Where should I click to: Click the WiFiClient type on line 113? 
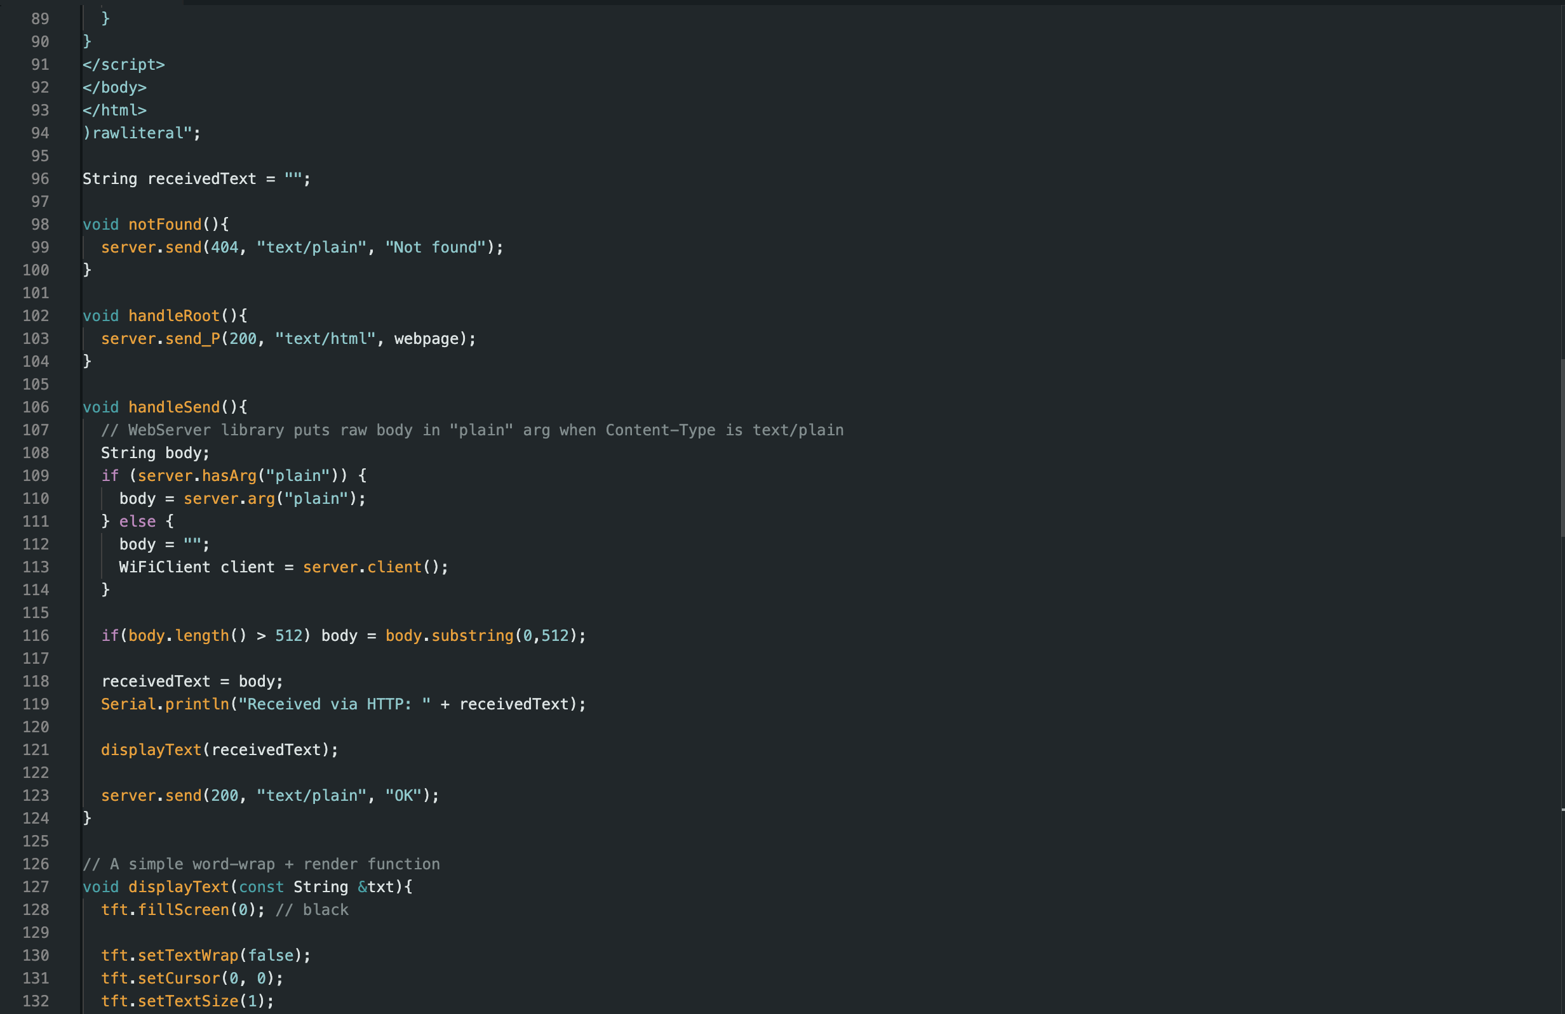pyautogui.click(x=165, y=567)
